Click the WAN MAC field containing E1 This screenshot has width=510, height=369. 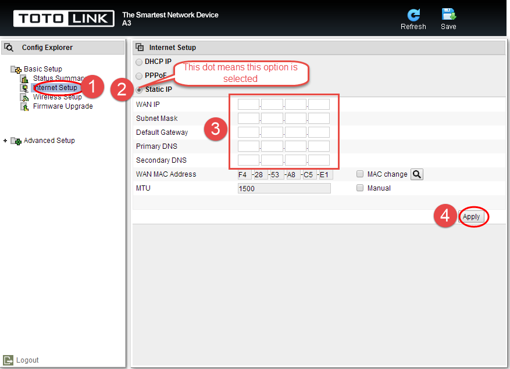326,174
